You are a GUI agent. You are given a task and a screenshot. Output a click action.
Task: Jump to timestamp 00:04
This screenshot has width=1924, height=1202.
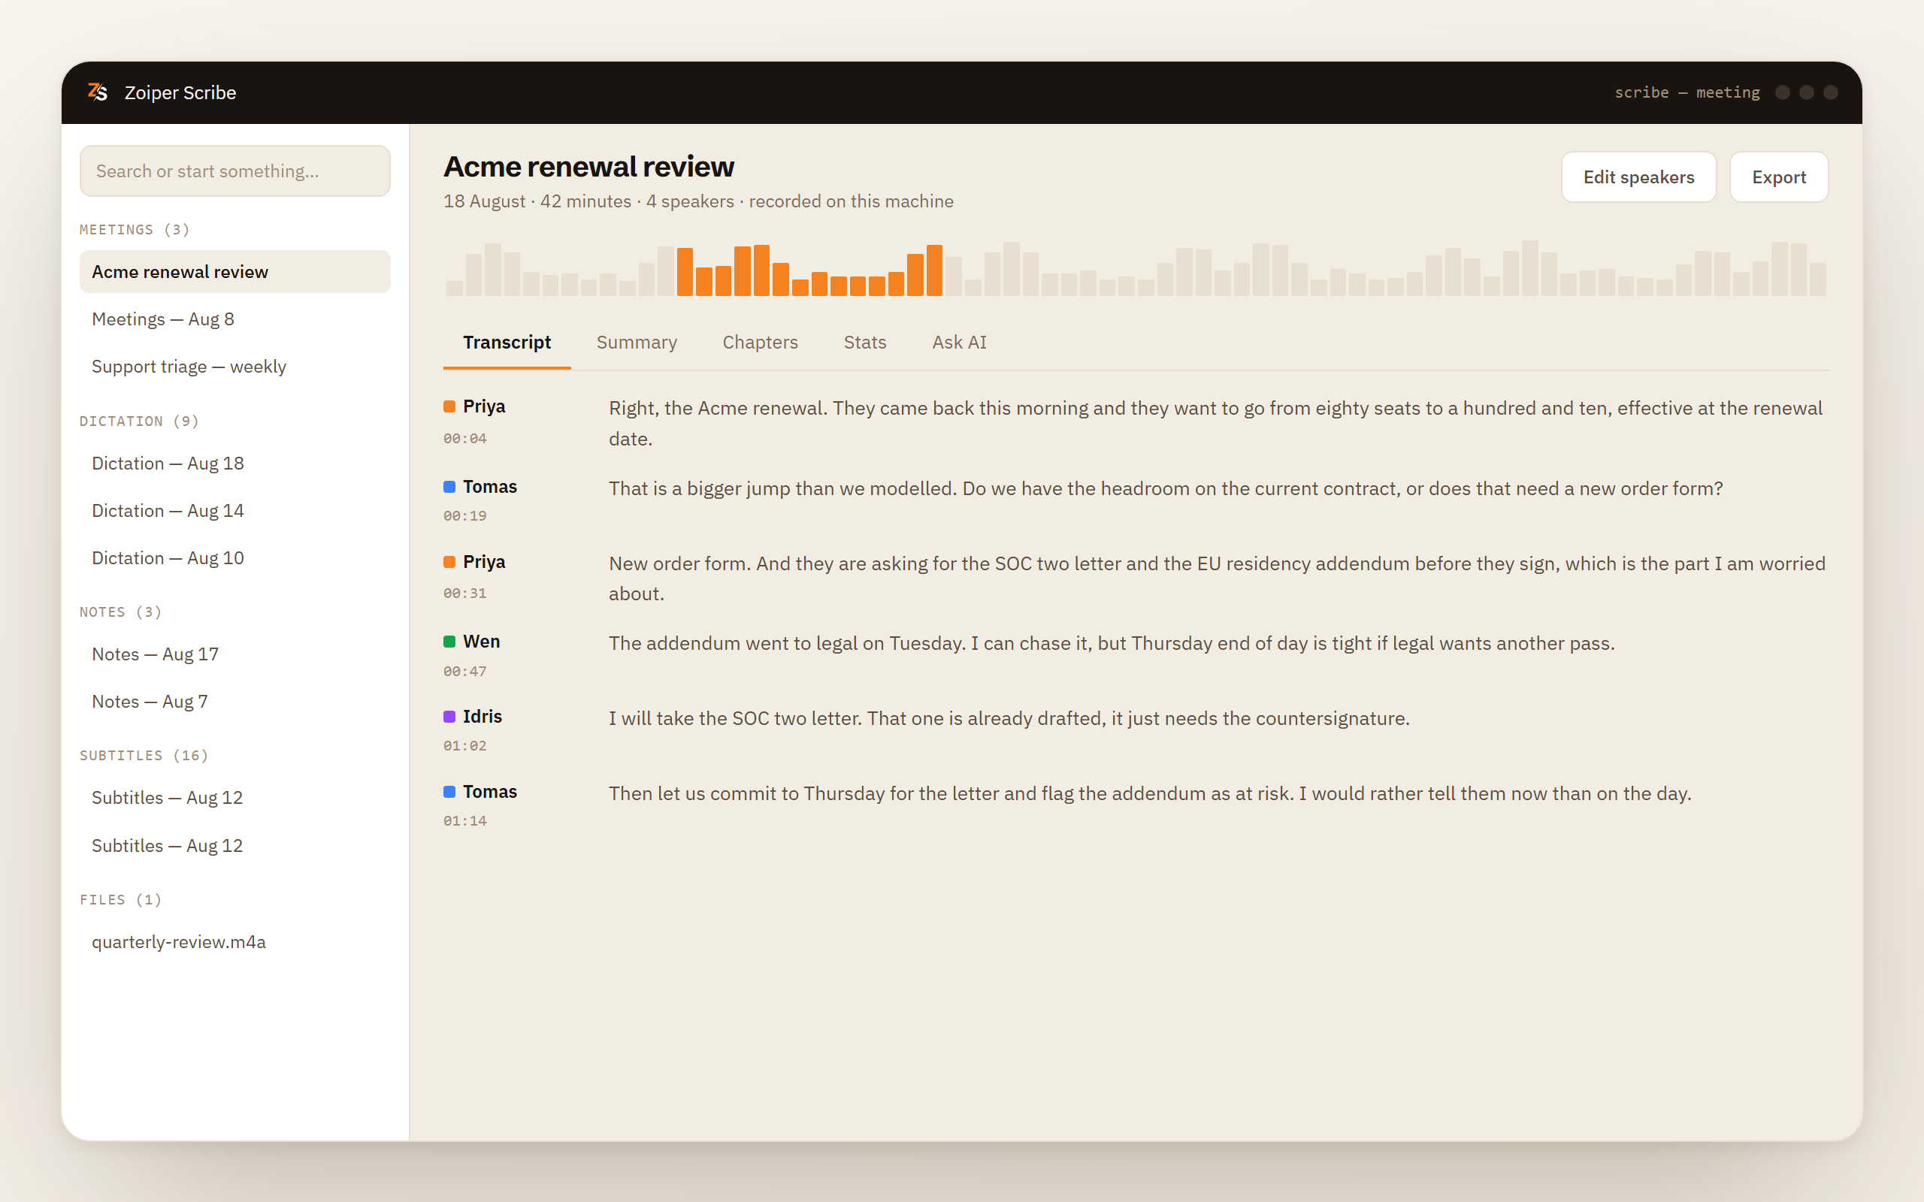(x=465, y=439)
